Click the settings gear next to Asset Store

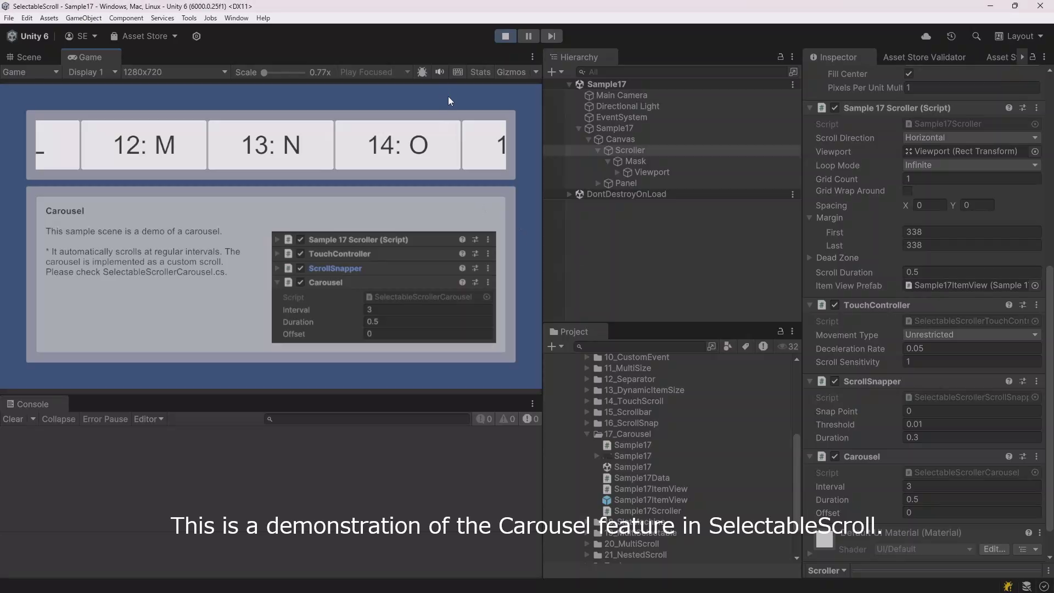[197, 36]
